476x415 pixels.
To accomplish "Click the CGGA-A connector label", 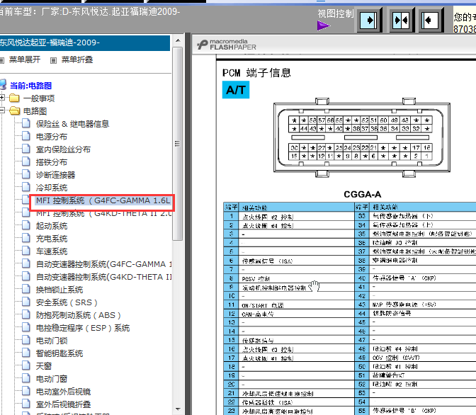I will [x=362, y=194].
